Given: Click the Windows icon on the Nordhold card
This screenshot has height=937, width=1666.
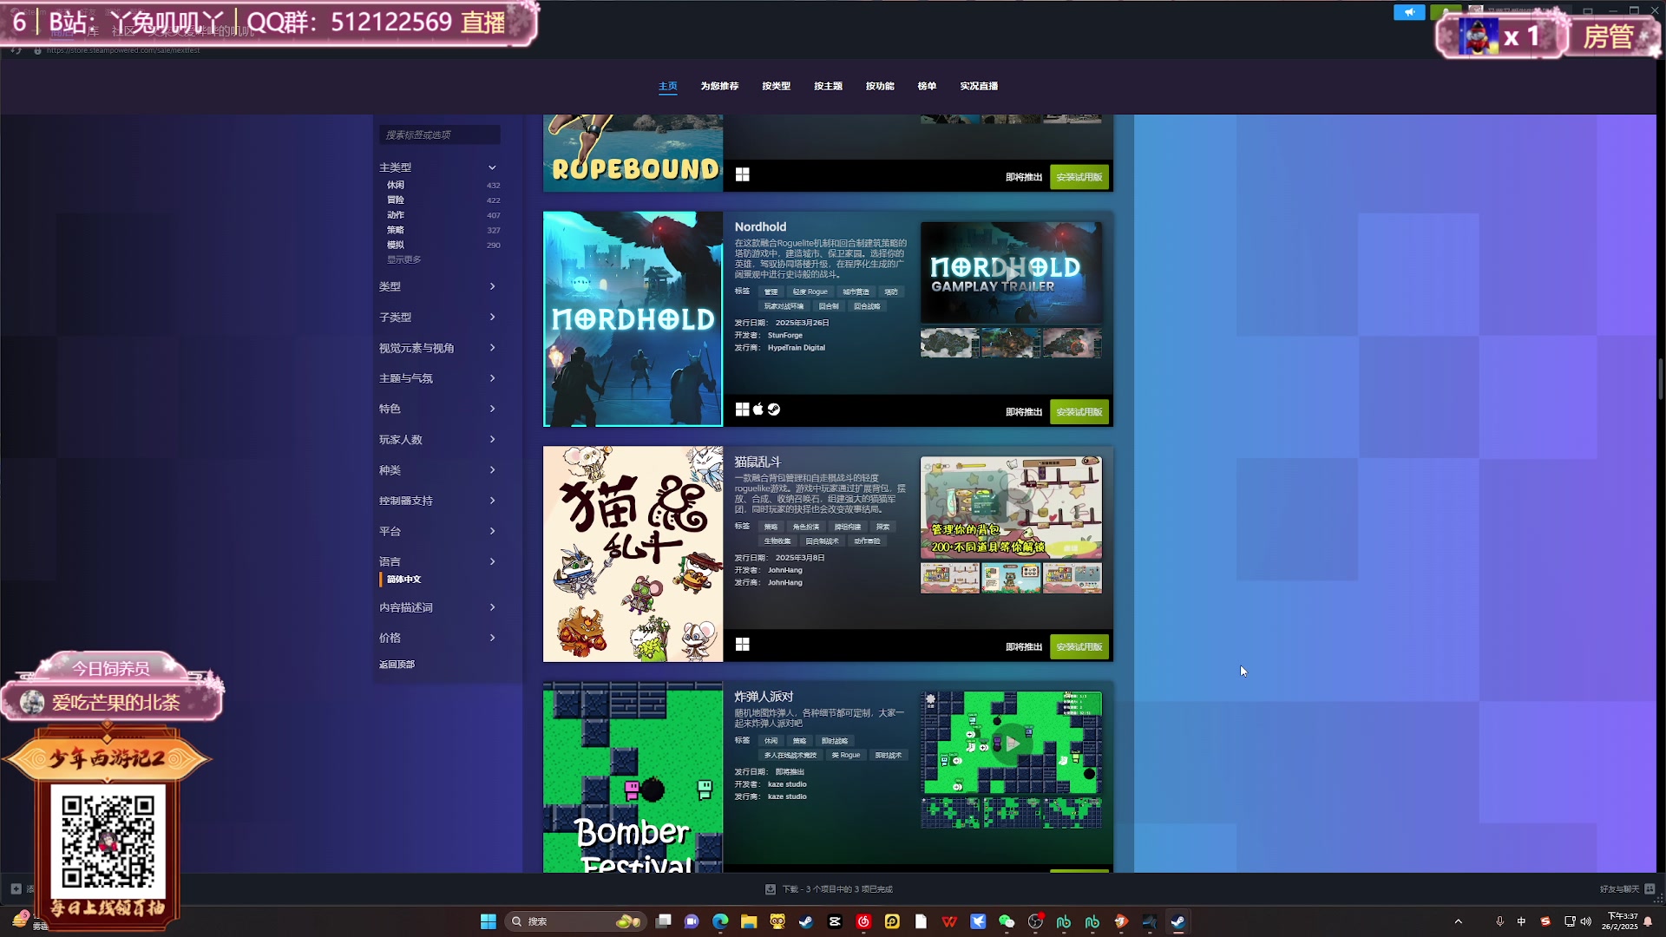Looking at the screenshot, I should tap(742, 410).
